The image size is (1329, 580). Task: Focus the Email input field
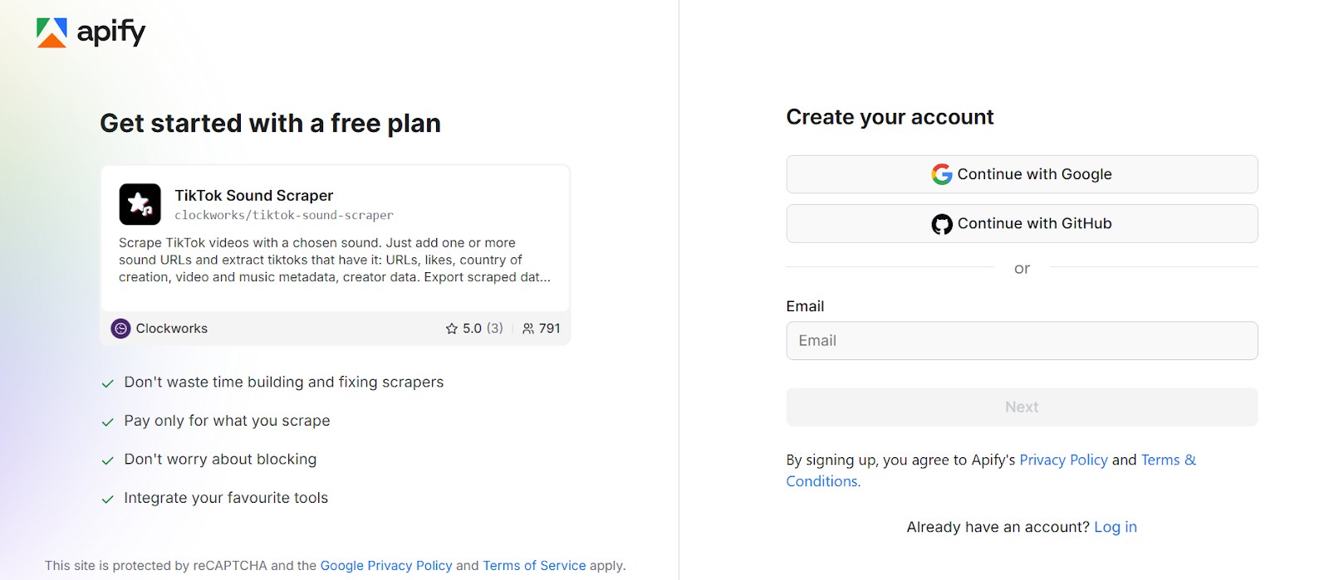click(1021, 341)
